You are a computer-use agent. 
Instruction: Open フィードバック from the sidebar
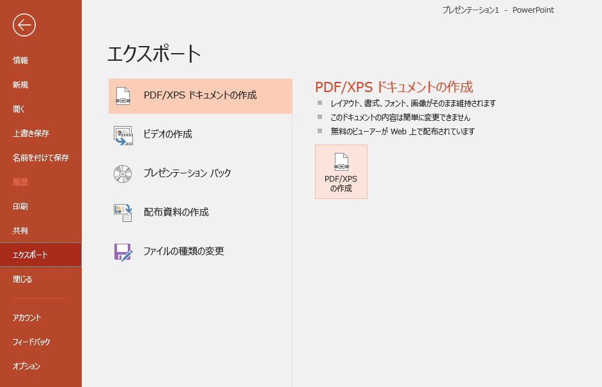coord(31,342)
